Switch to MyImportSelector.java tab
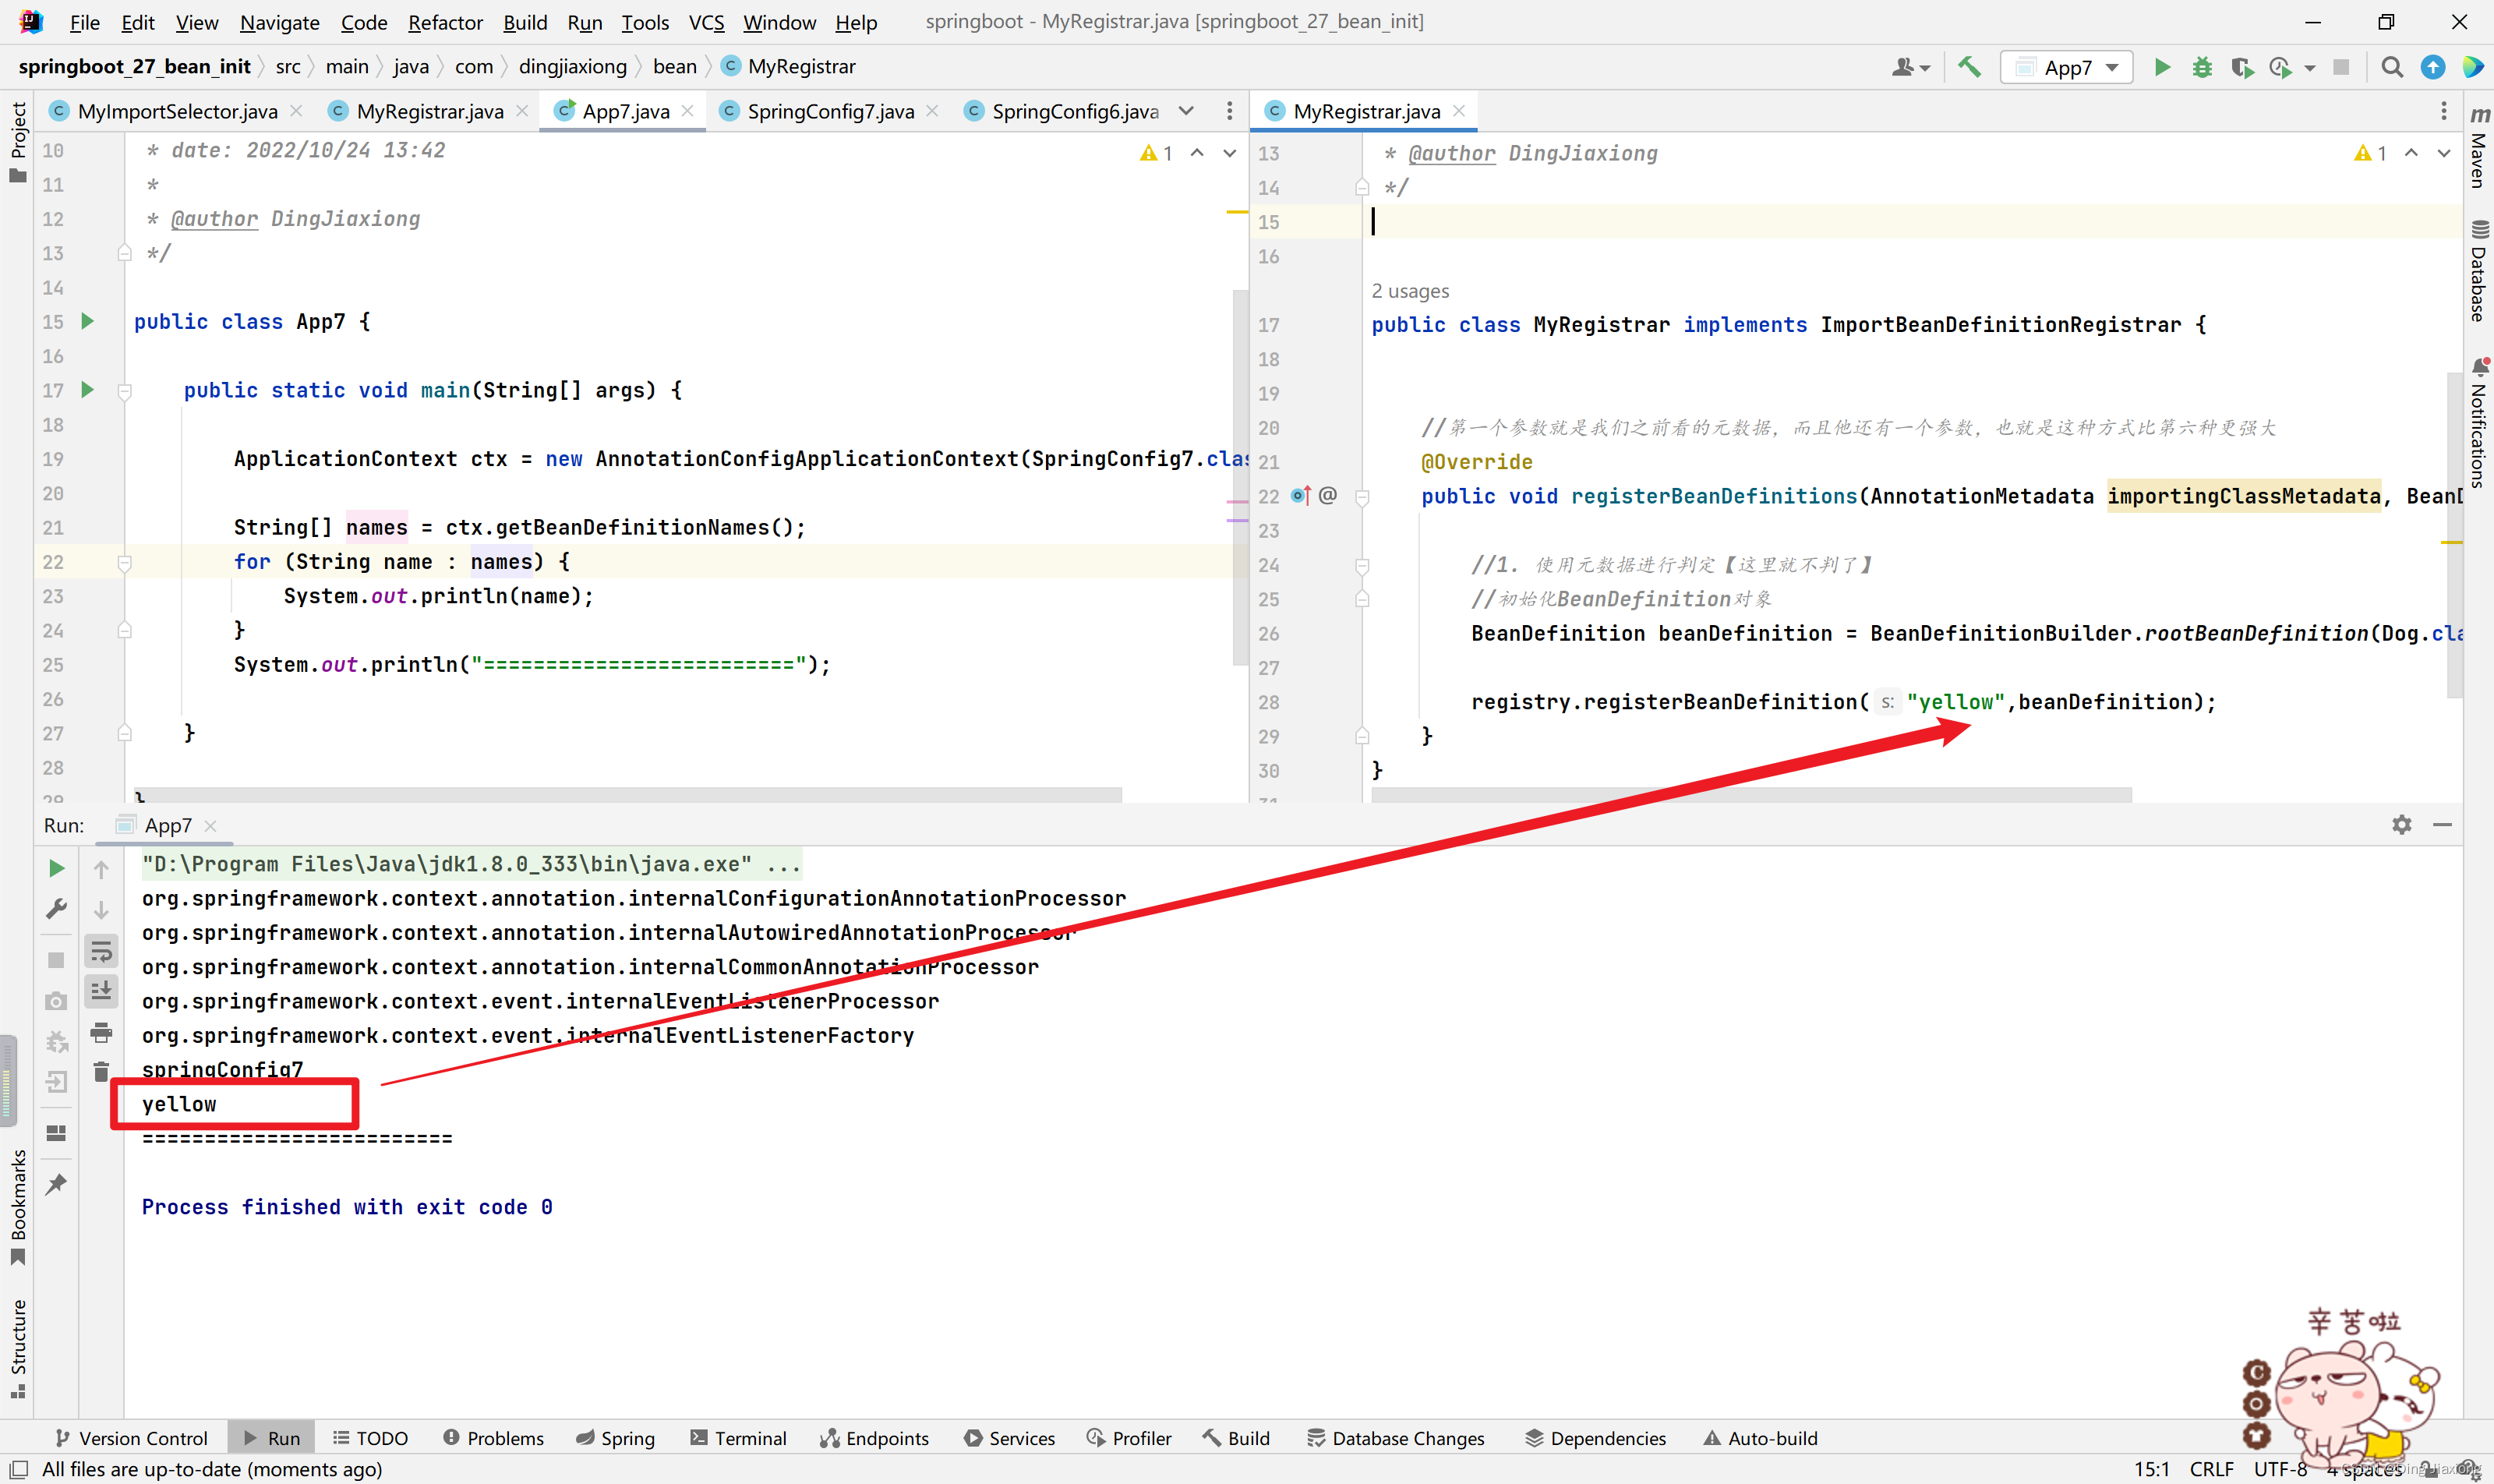Viewport: 2494px width, 1484px height. (177, 111)
